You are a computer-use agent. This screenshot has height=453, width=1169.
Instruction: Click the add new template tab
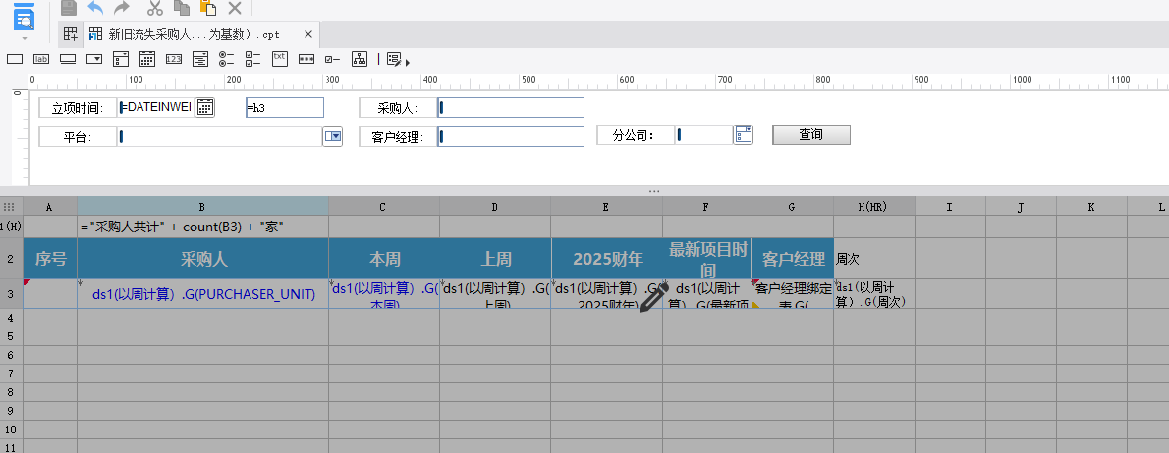point(71,34)
